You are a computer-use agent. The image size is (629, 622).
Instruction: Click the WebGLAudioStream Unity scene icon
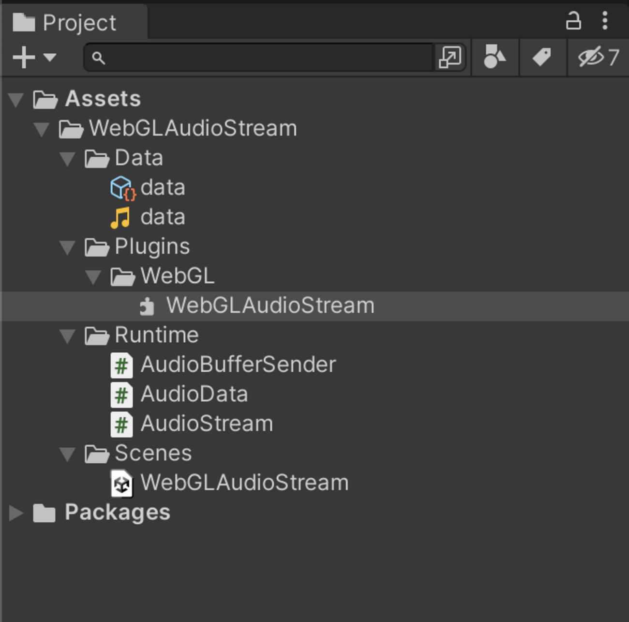tap(121, 483)
